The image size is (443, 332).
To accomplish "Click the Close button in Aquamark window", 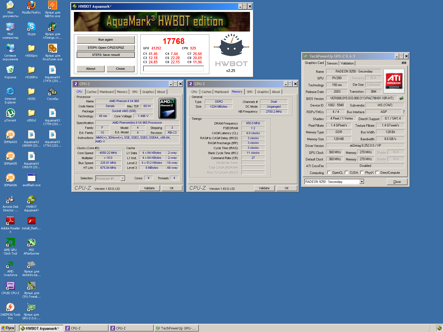I will (x=120, y=69).
